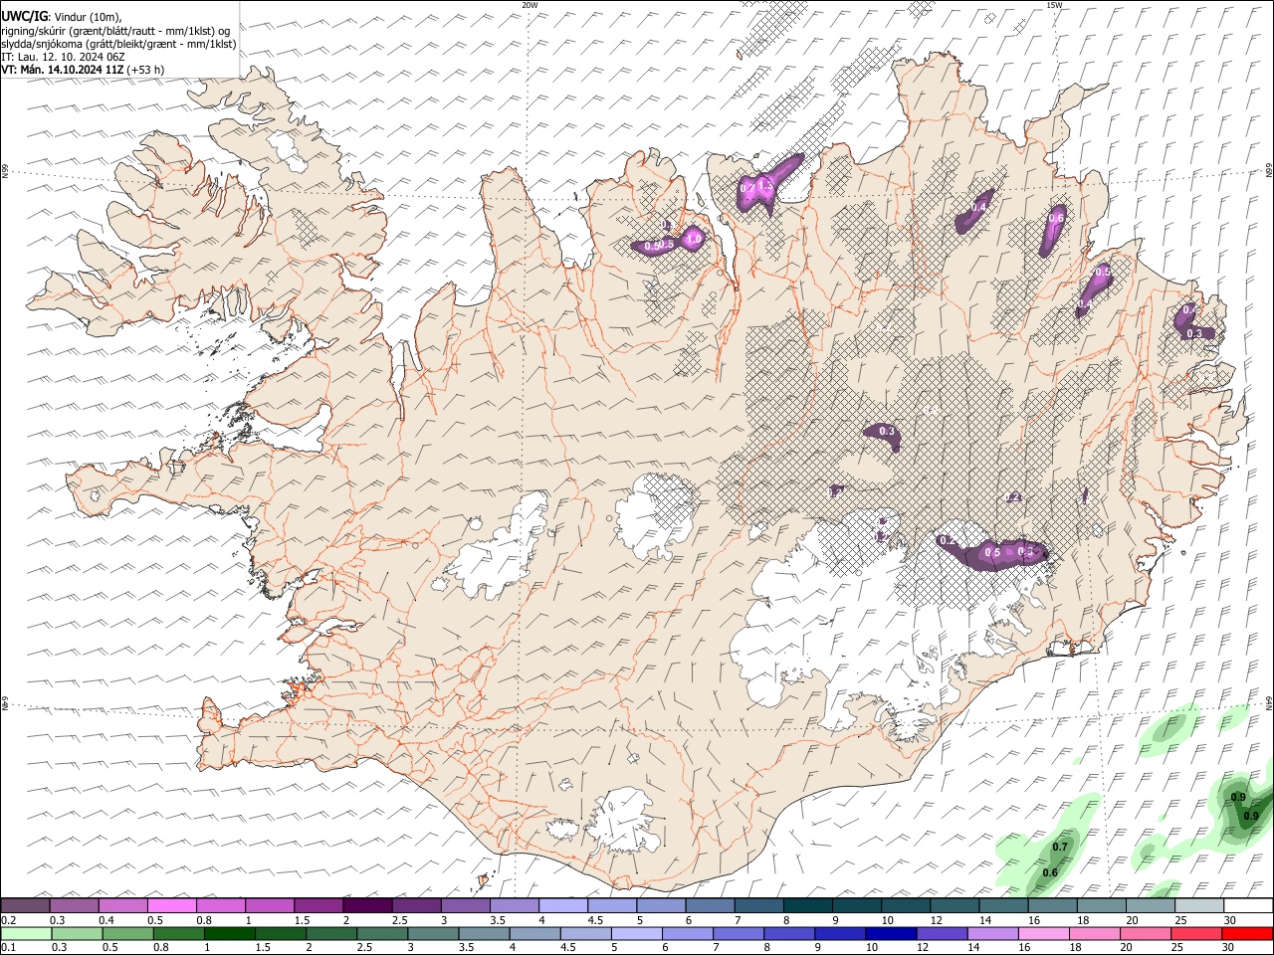
Task: Click the 'IT: Lau. 12. 10. 2024 06Z' line
Action: point(63,57)
